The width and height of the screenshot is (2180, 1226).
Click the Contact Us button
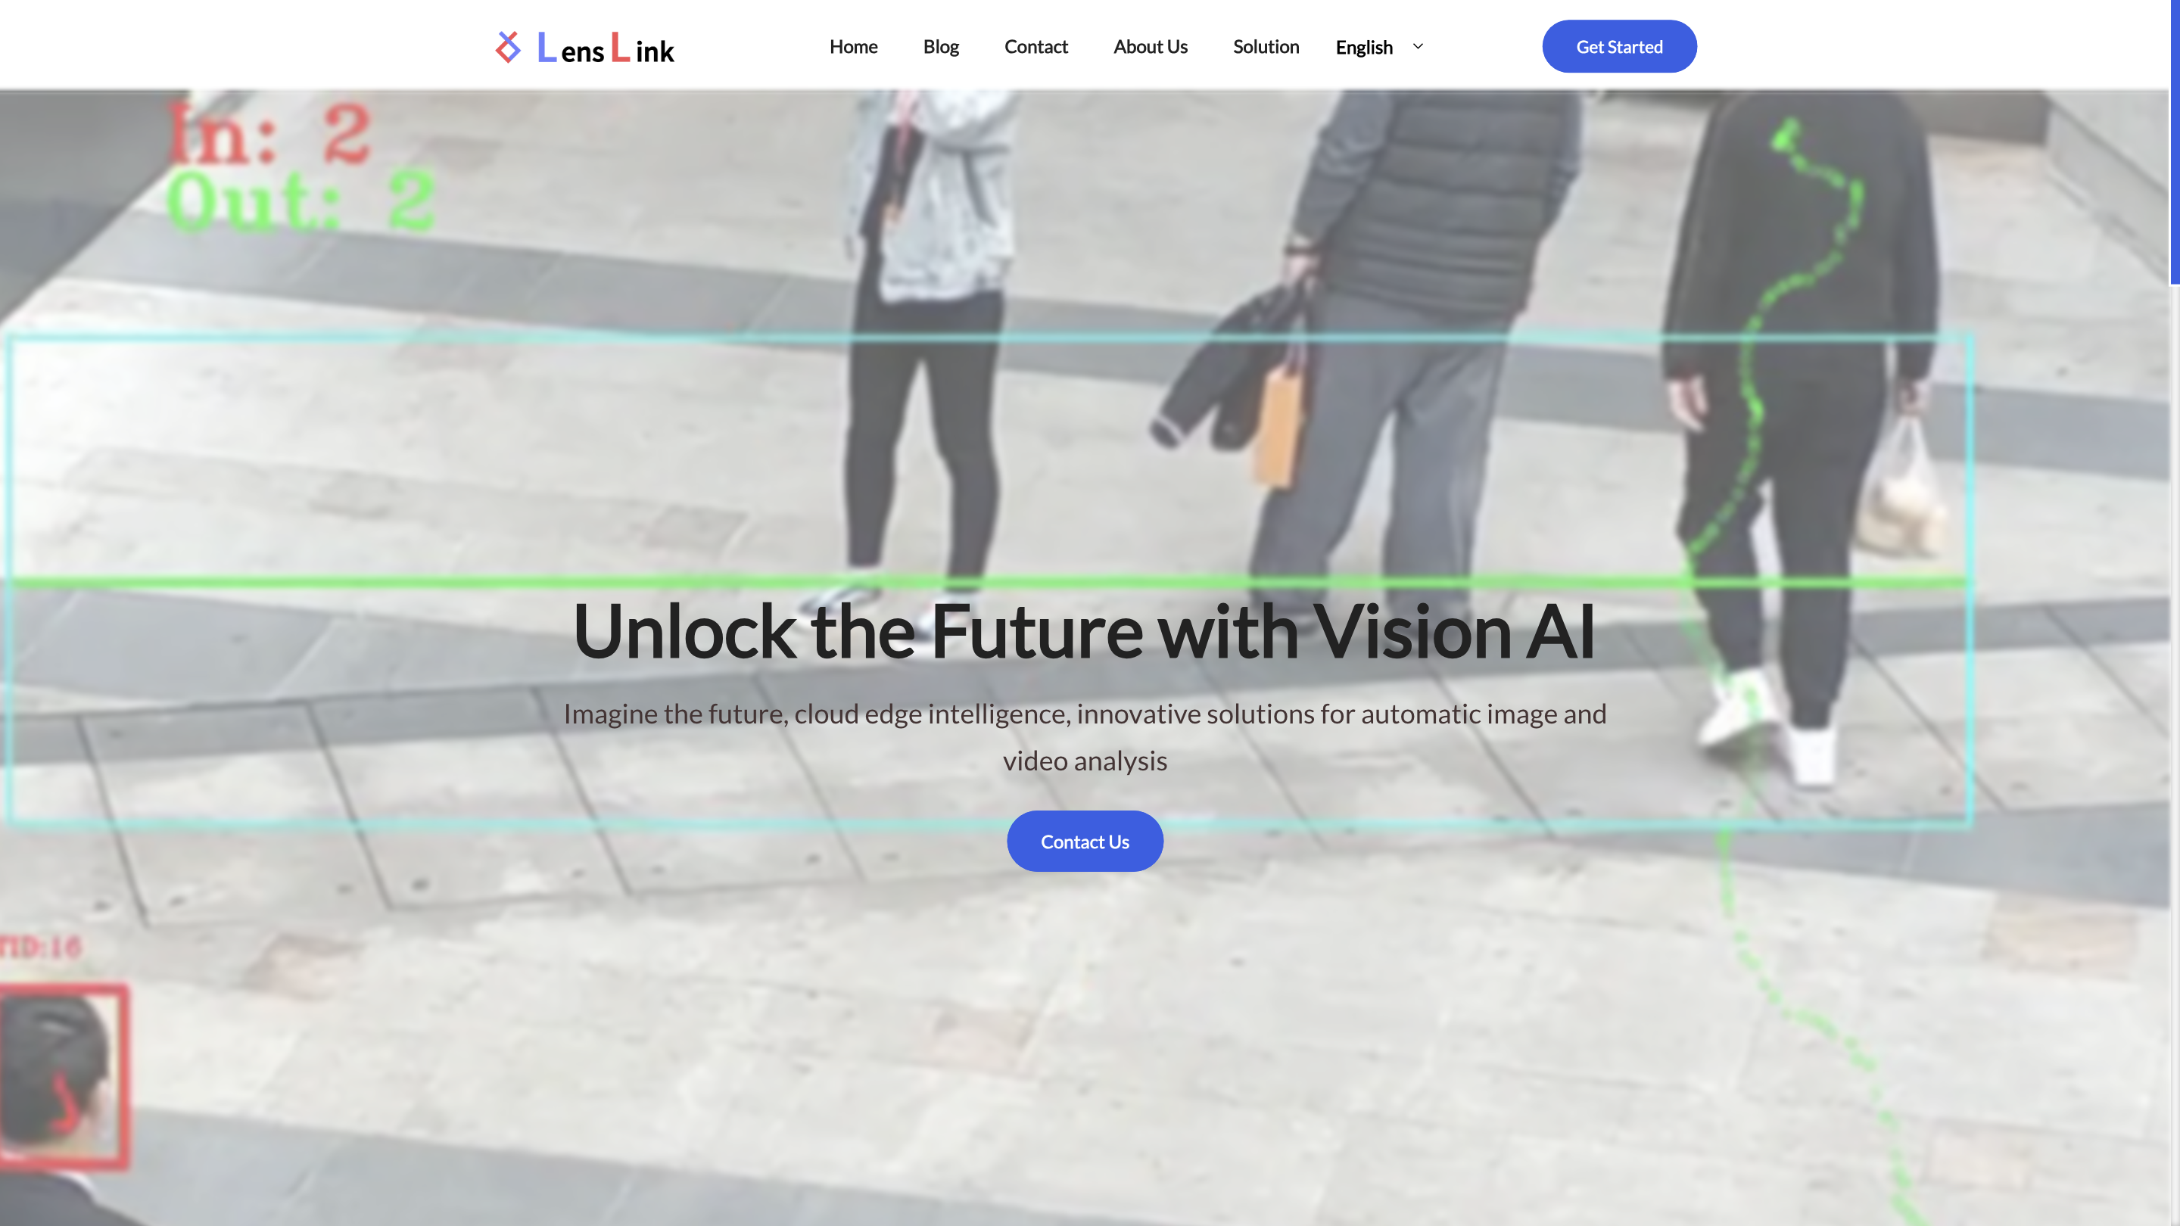pyautogui.click(x=1084, y=841)
